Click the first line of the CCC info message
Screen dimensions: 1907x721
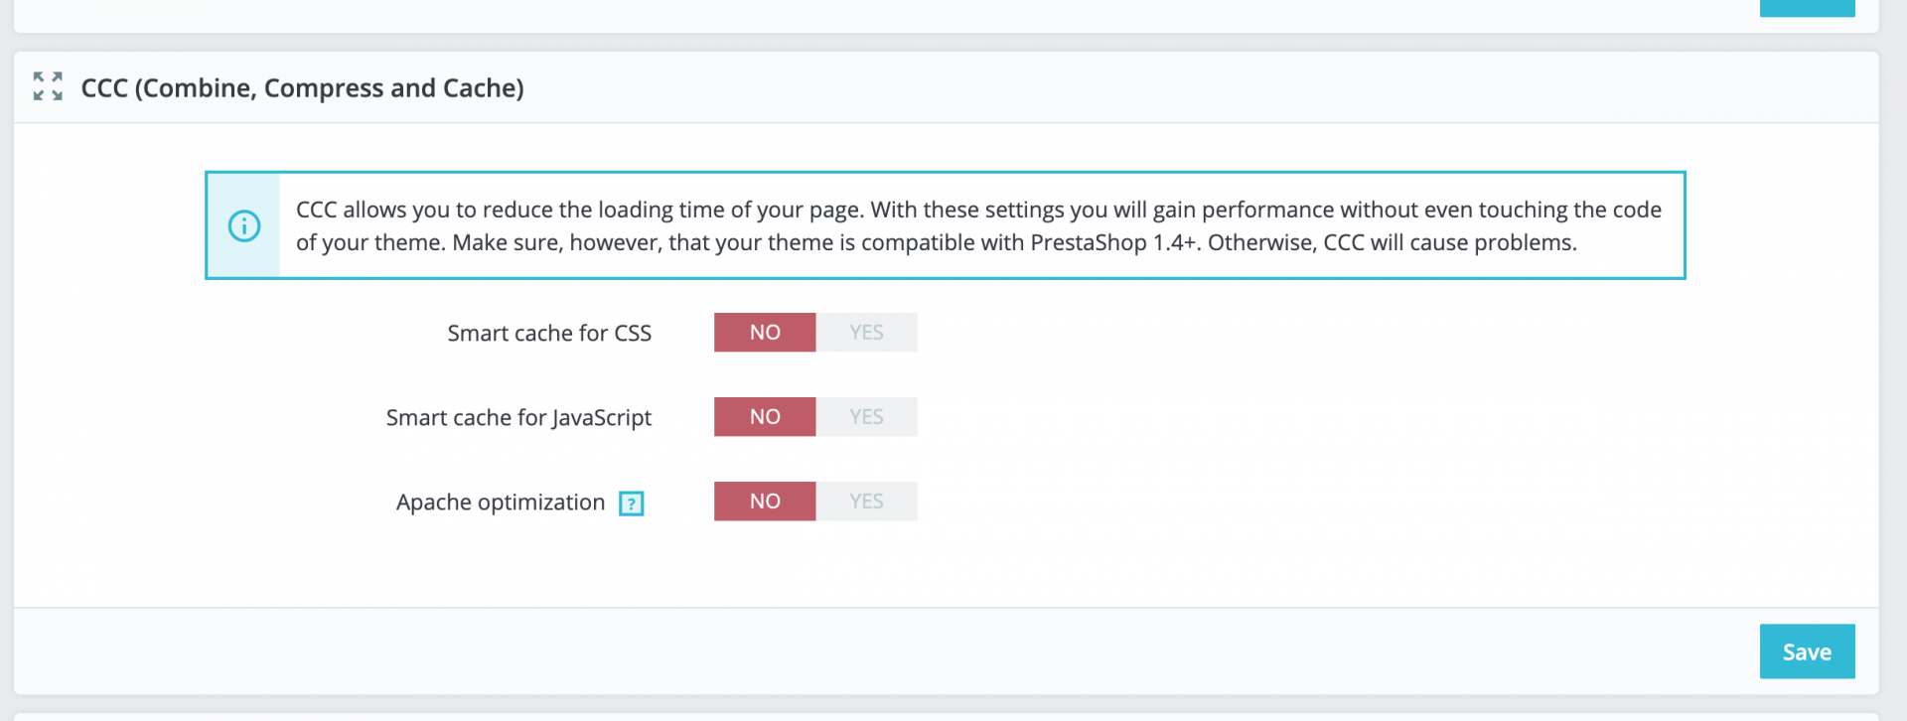pos(978,210)
